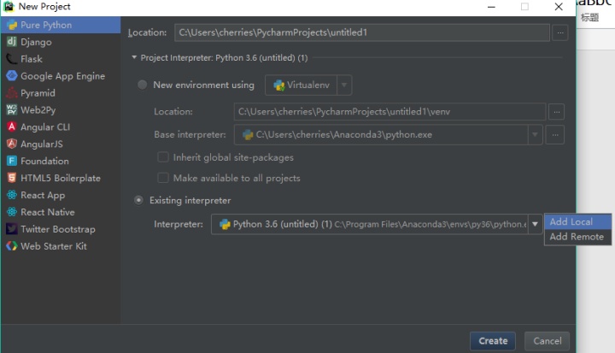The width and height of the screenshot is (615, 353).
Task: Choose the Pyramid project icon
Action: [12, 92]
